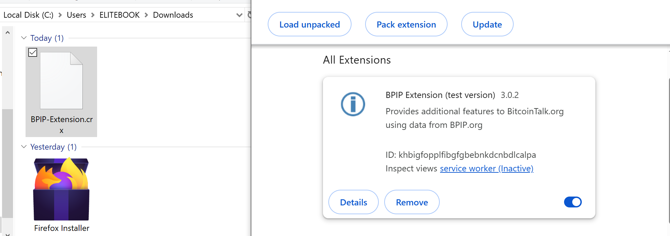Image resolution: width=670 pixels, height=236 pixels.
Task: Click the Update extensions button
Action: coord(487,24)
